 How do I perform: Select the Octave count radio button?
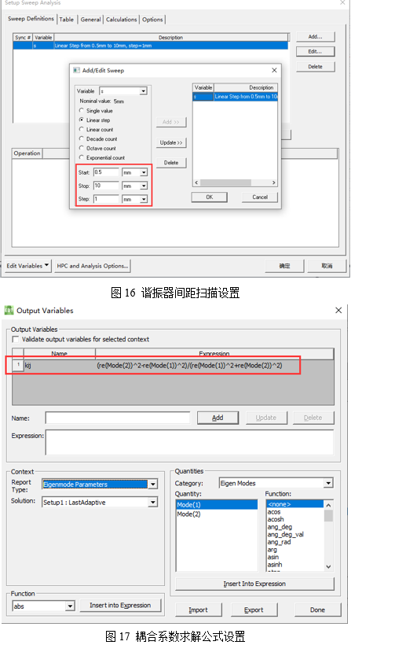tap(82, 148)
